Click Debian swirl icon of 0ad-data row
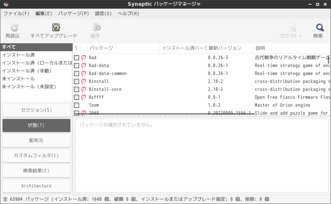 coord(84,66)
